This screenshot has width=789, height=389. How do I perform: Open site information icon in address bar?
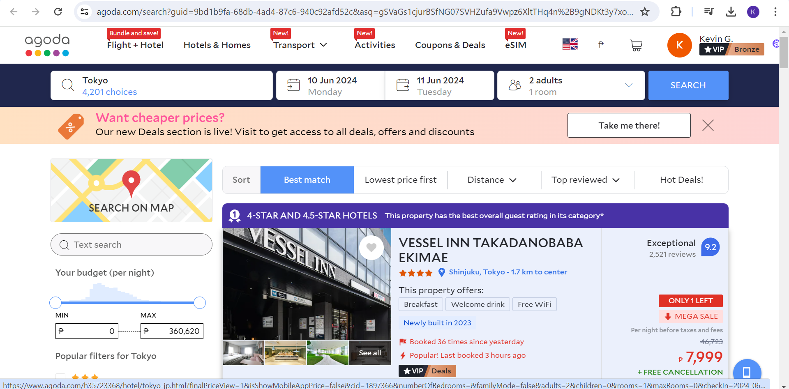pyautogui.click(x=85, y=12)
